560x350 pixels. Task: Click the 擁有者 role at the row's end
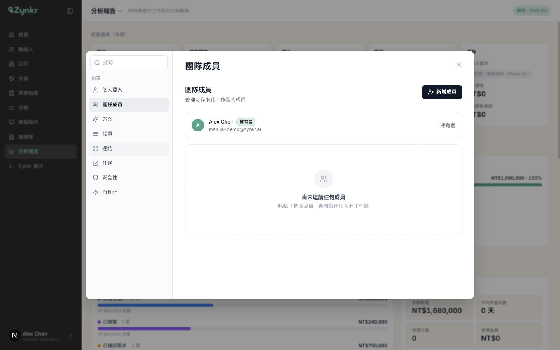point(448,125)
